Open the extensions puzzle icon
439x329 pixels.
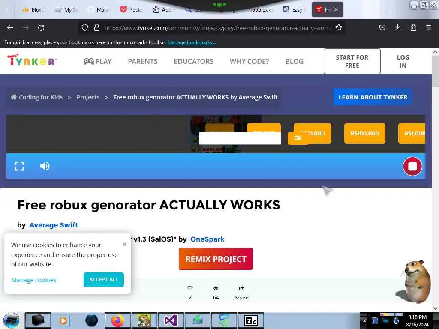pyautogui.click(x=413, y=27)
